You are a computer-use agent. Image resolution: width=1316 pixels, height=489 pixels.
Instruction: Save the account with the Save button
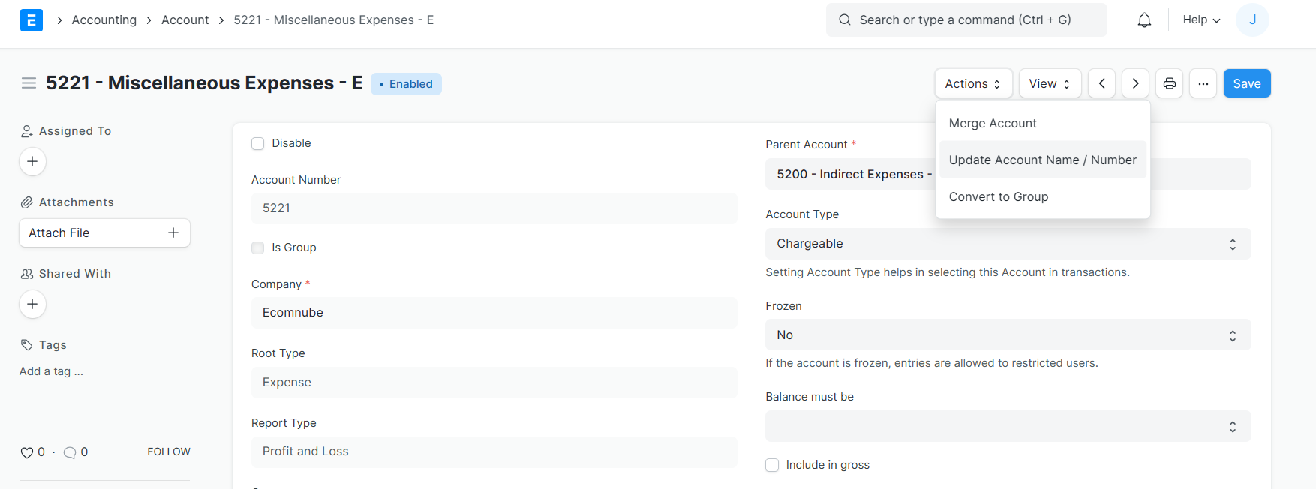pyautogui.click(x=1247, y=83)
